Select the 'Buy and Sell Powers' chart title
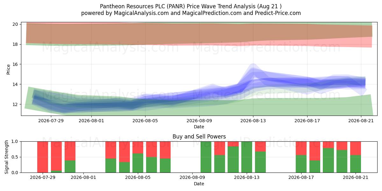 point(199,137)
